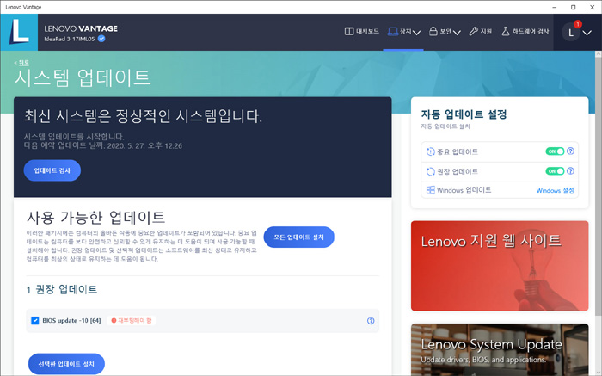Image resolution: width=602 pixels, height=376 pixels.
Task: Click the 모든 업데이트 설치 button
Action: [298, 237]
